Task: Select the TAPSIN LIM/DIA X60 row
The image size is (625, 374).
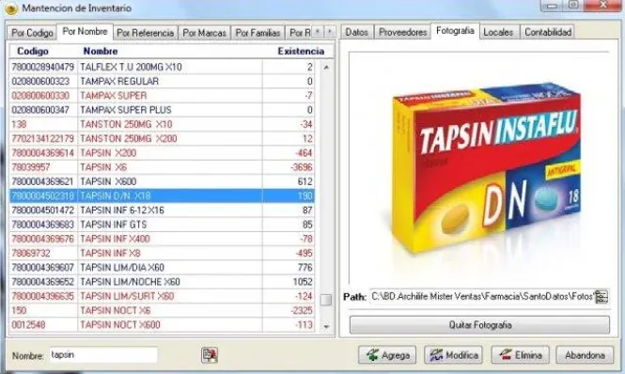Action: pyautogui.click(x=162, y=268)
